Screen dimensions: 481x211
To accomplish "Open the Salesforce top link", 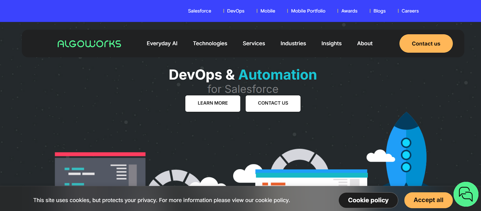I will click(200, 11).
